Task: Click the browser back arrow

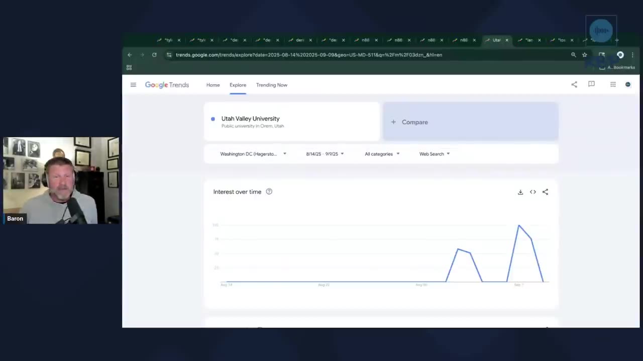Action: coord(130,55)
